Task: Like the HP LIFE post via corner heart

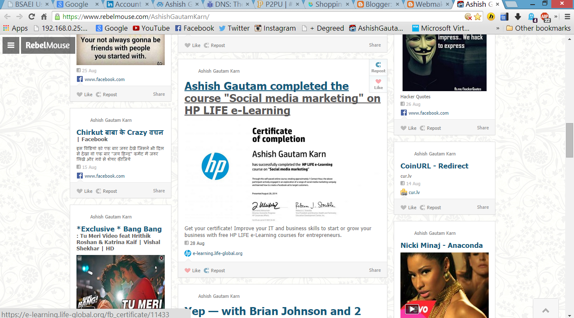Action: [378, 84]
